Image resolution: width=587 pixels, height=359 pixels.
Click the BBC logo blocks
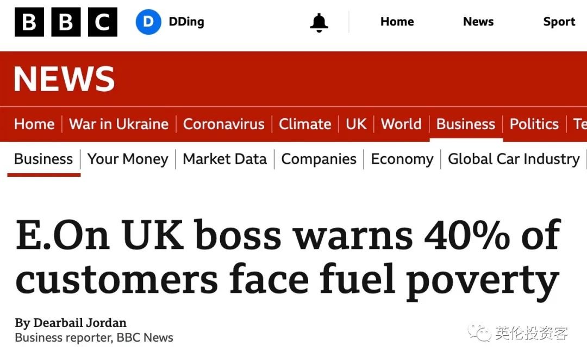click(66, 22)
